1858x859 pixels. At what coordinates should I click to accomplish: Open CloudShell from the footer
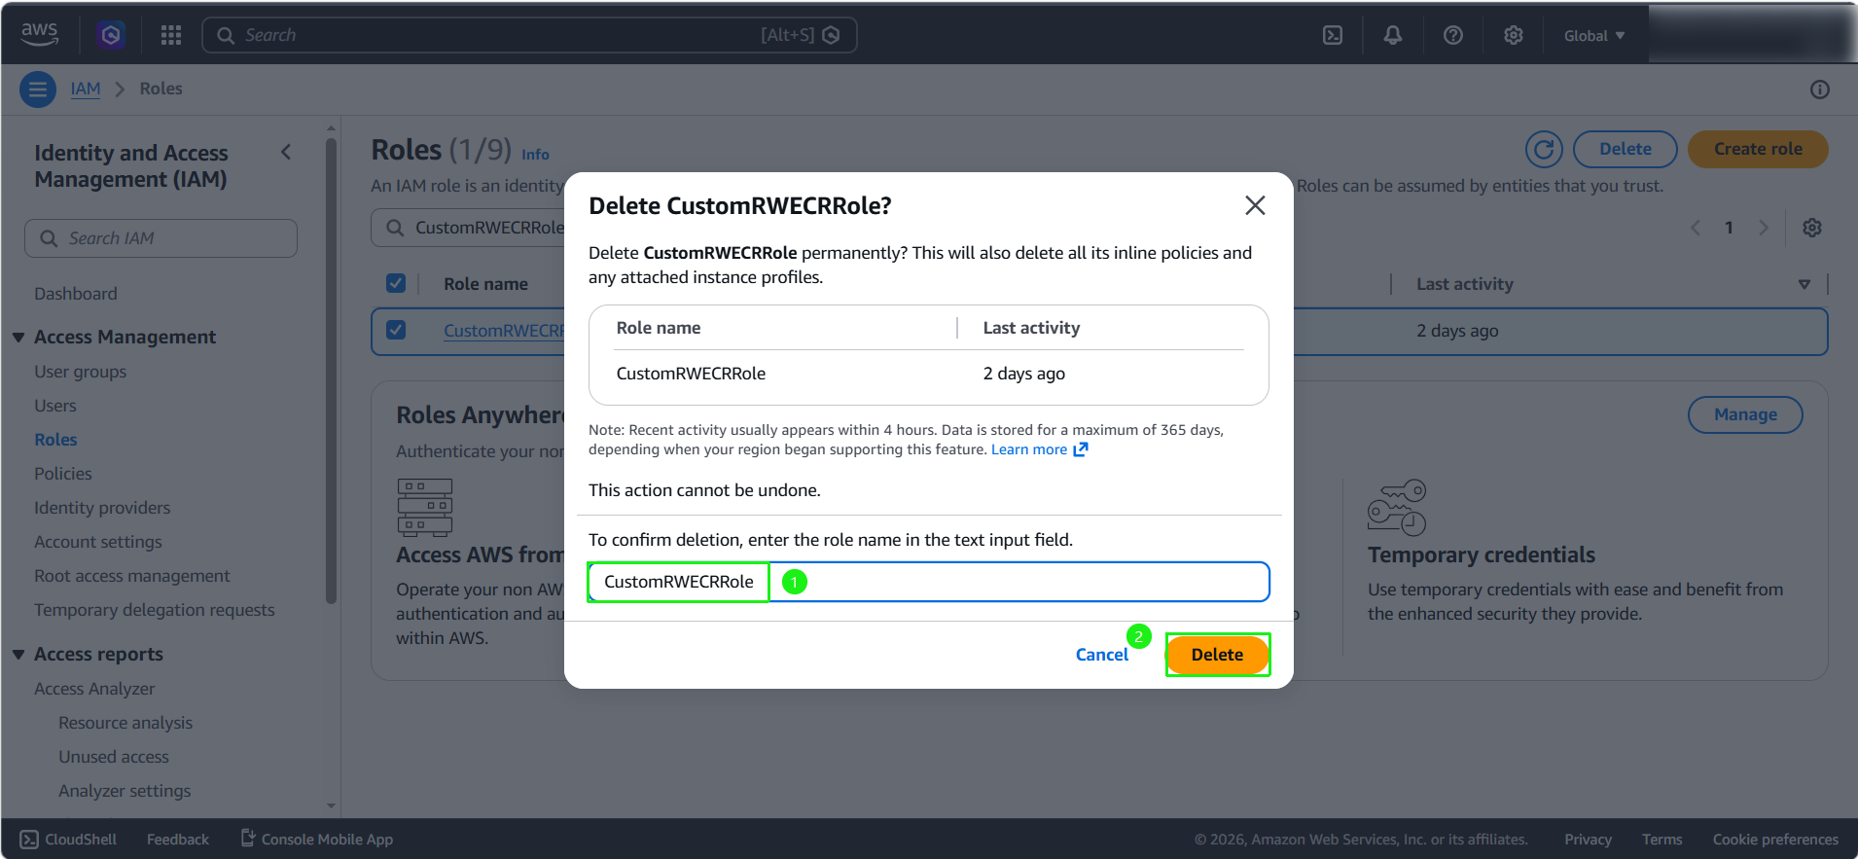tap(69, 840)
